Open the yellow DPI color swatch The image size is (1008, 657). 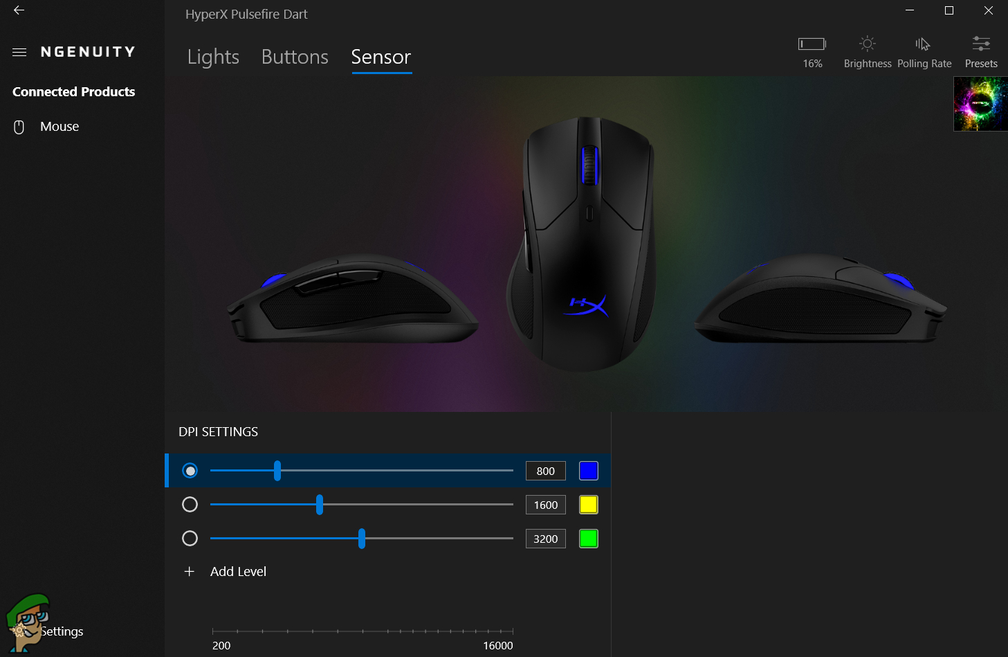[589, 505]
